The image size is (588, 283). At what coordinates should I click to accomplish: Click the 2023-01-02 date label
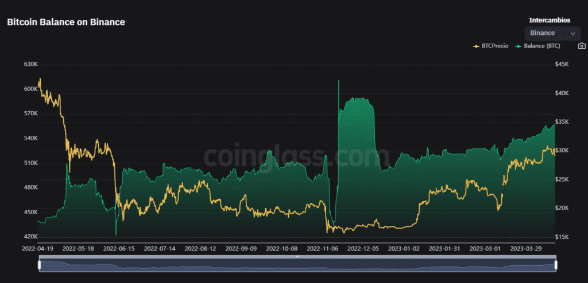point(404,249)
